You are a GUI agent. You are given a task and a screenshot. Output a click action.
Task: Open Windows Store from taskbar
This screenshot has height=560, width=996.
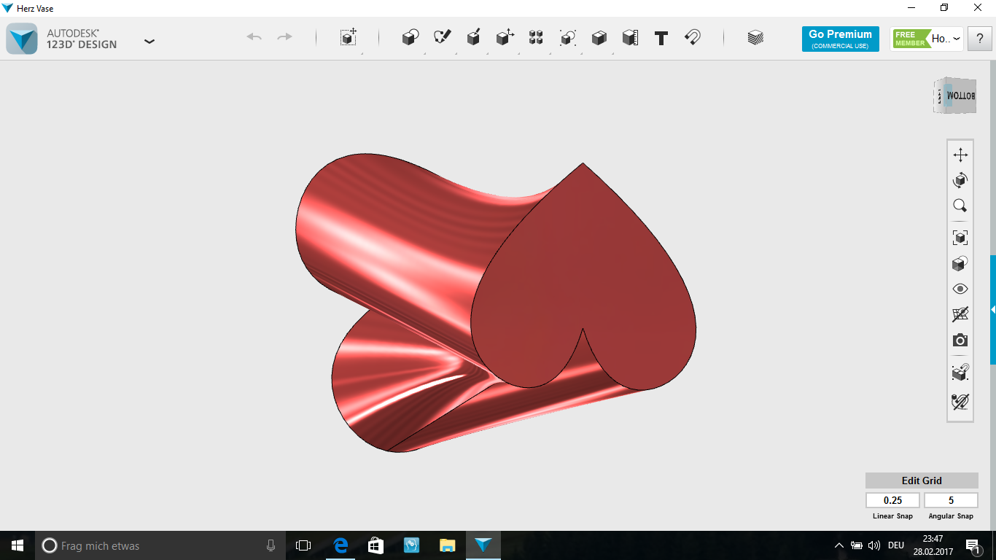pos(376,545)
